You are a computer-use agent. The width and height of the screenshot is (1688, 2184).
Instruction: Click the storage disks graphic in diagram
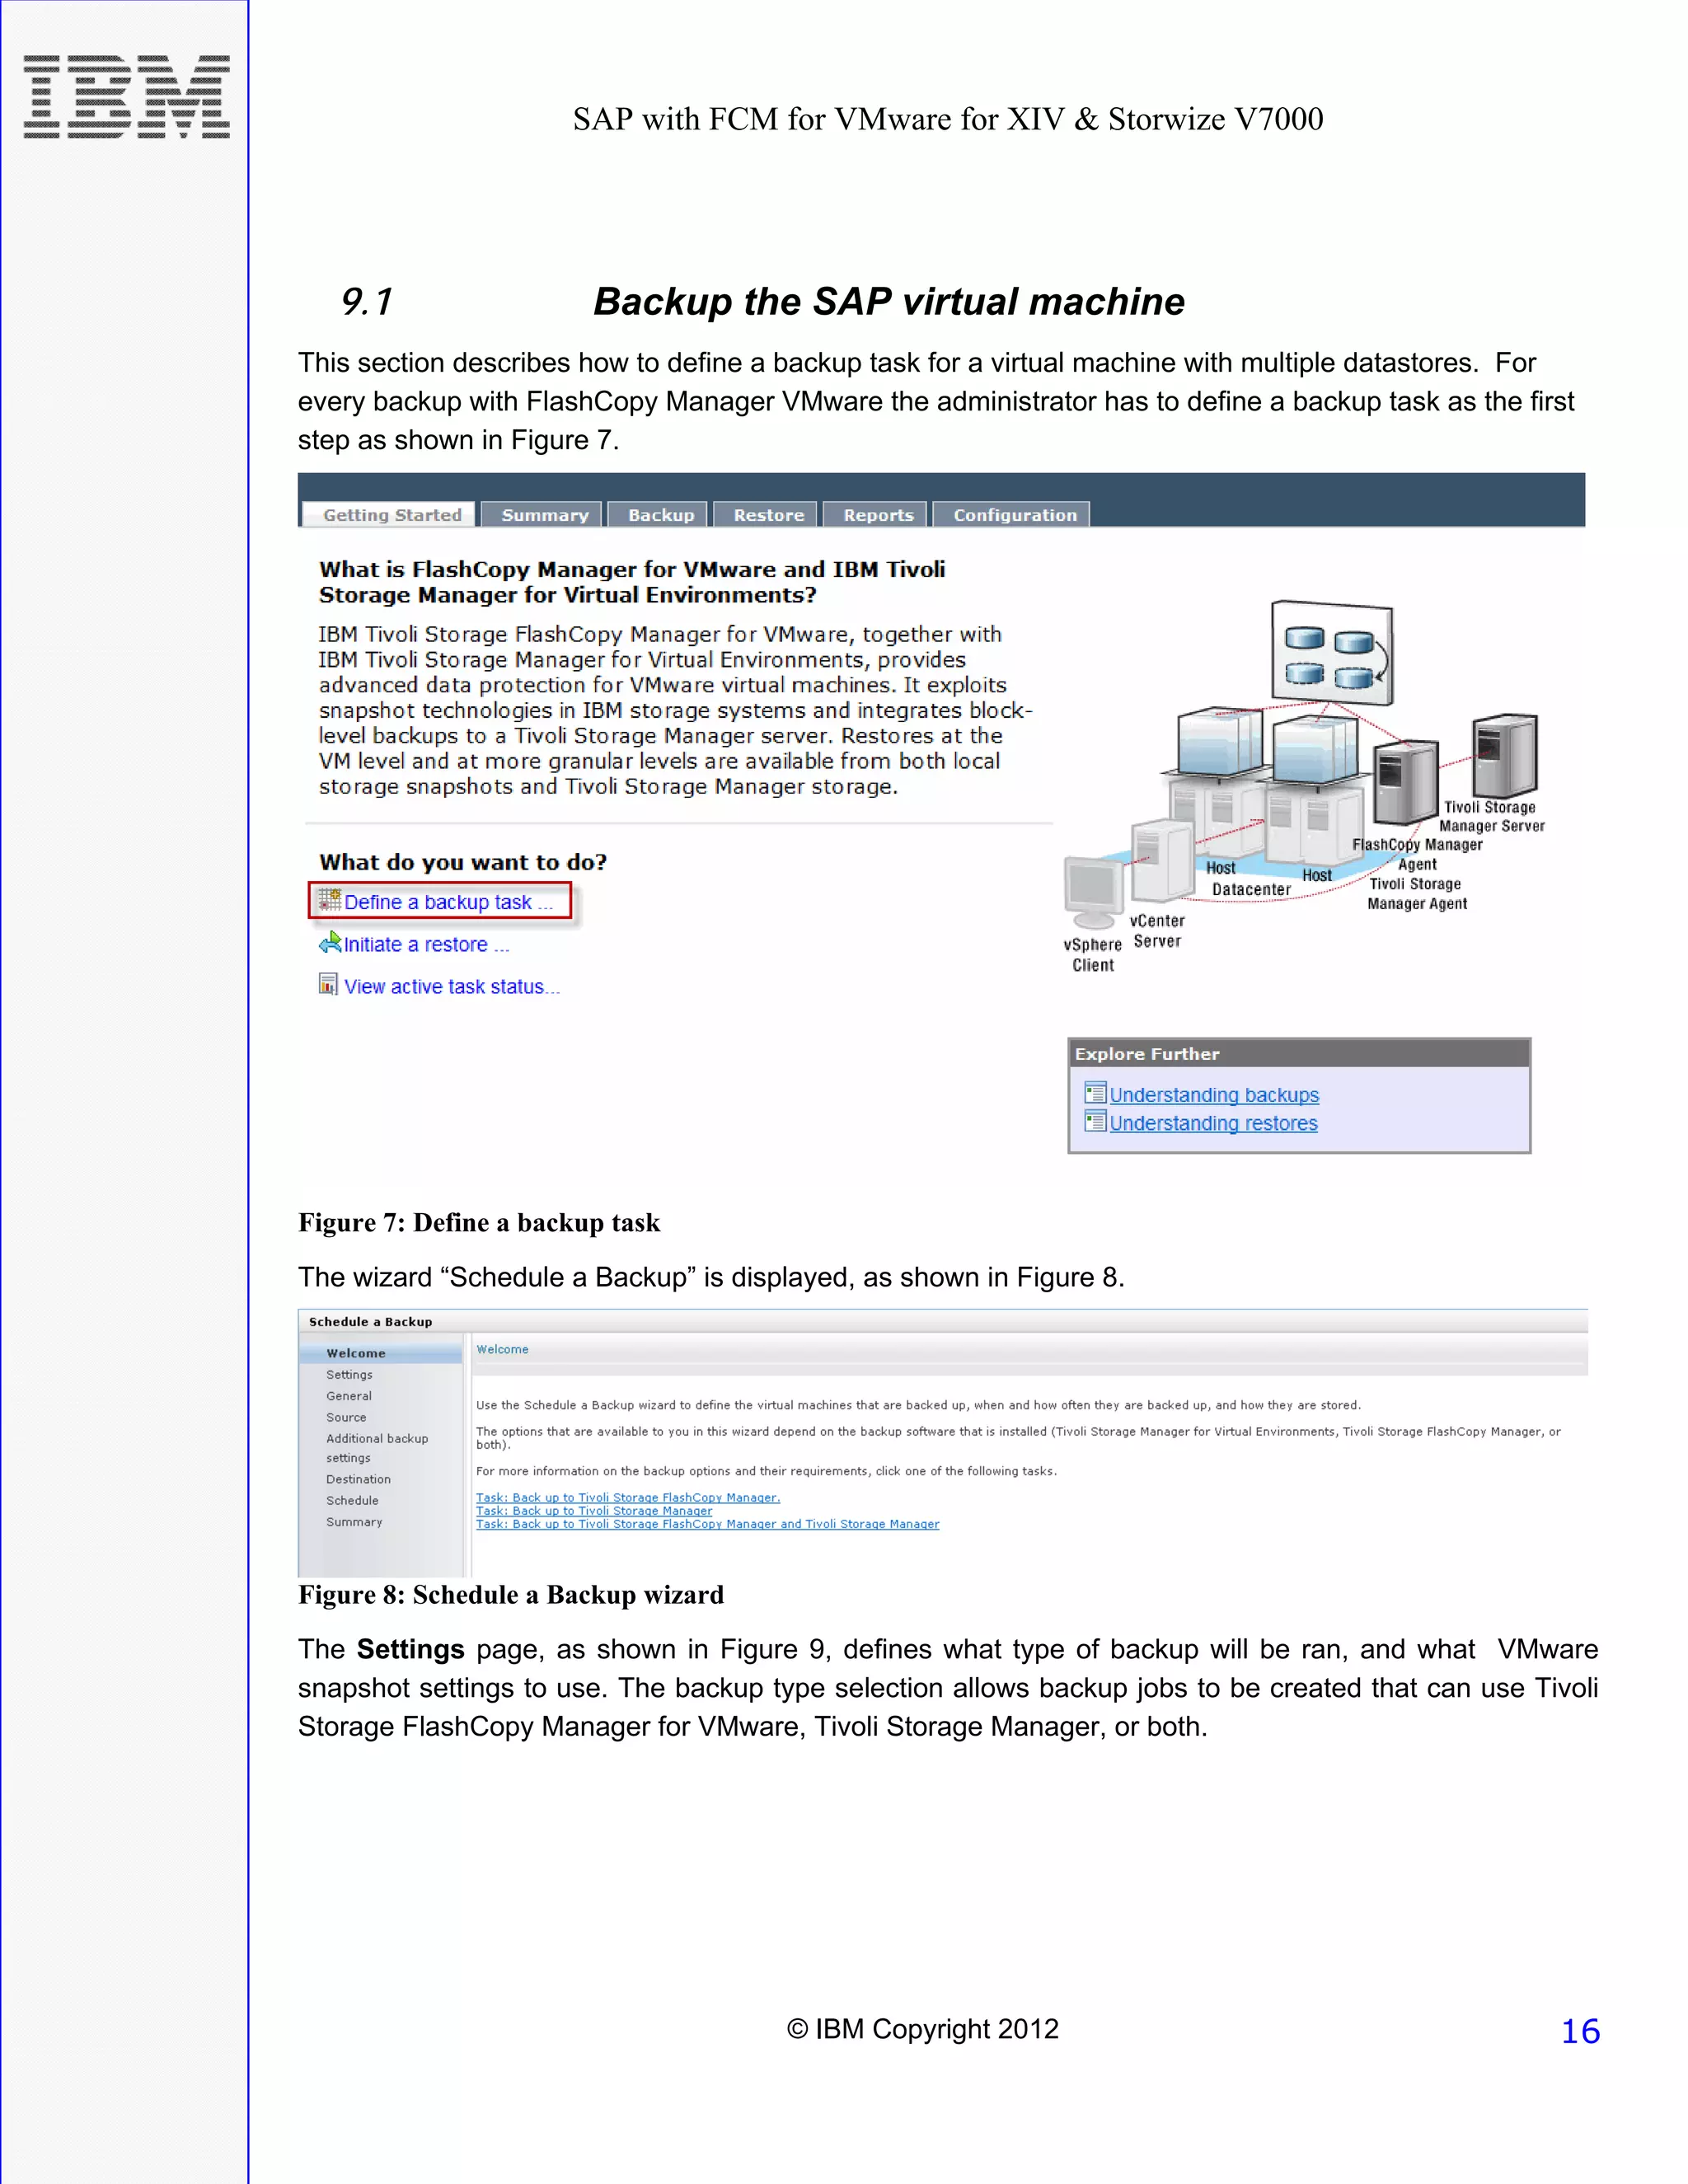[x=1331, y=653]
